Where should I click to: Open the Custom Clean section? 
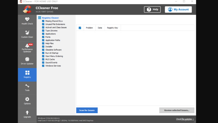(x=27, y=34)
